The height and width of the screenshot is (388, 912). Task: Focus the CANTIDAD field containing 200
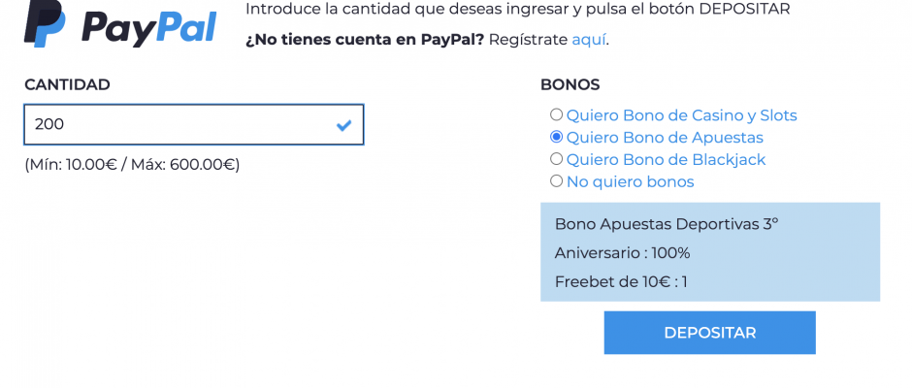194,124
